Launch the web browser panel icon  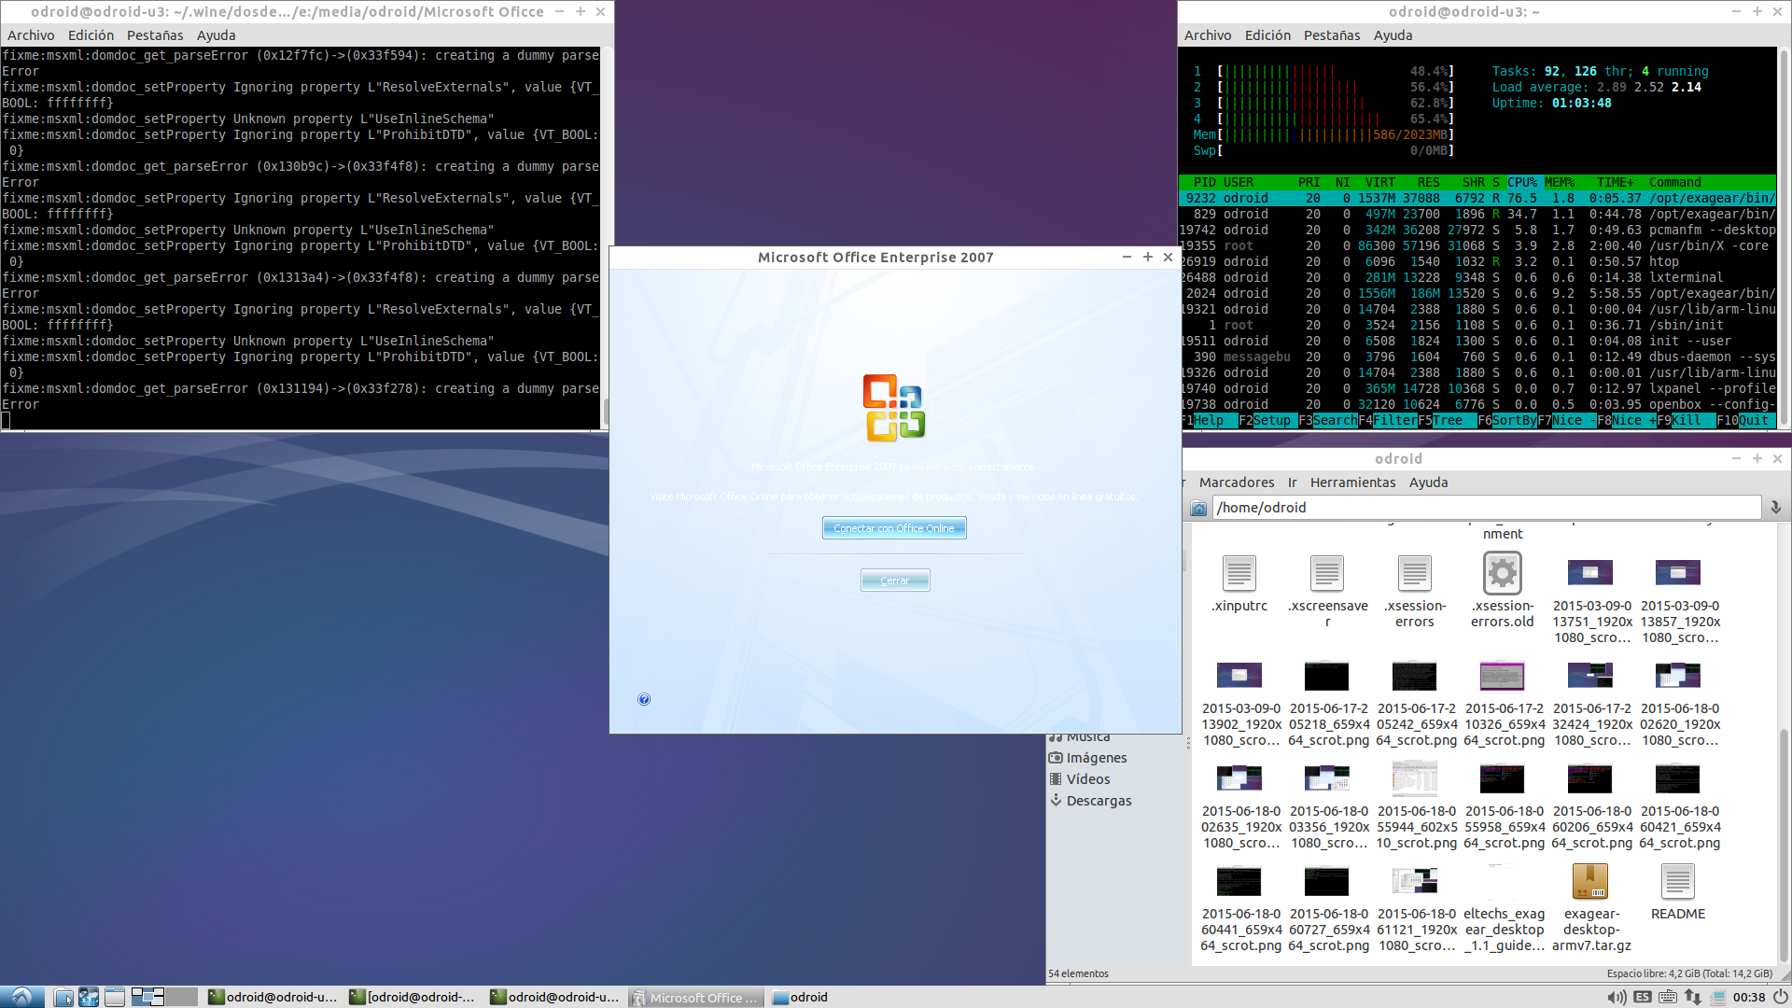pyautogui.click(x=89, y=997)
